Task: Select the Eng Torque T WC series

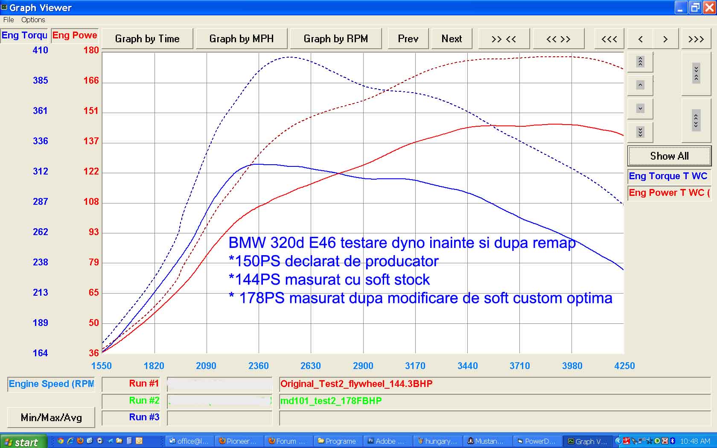Action: (x=669, y=176)
